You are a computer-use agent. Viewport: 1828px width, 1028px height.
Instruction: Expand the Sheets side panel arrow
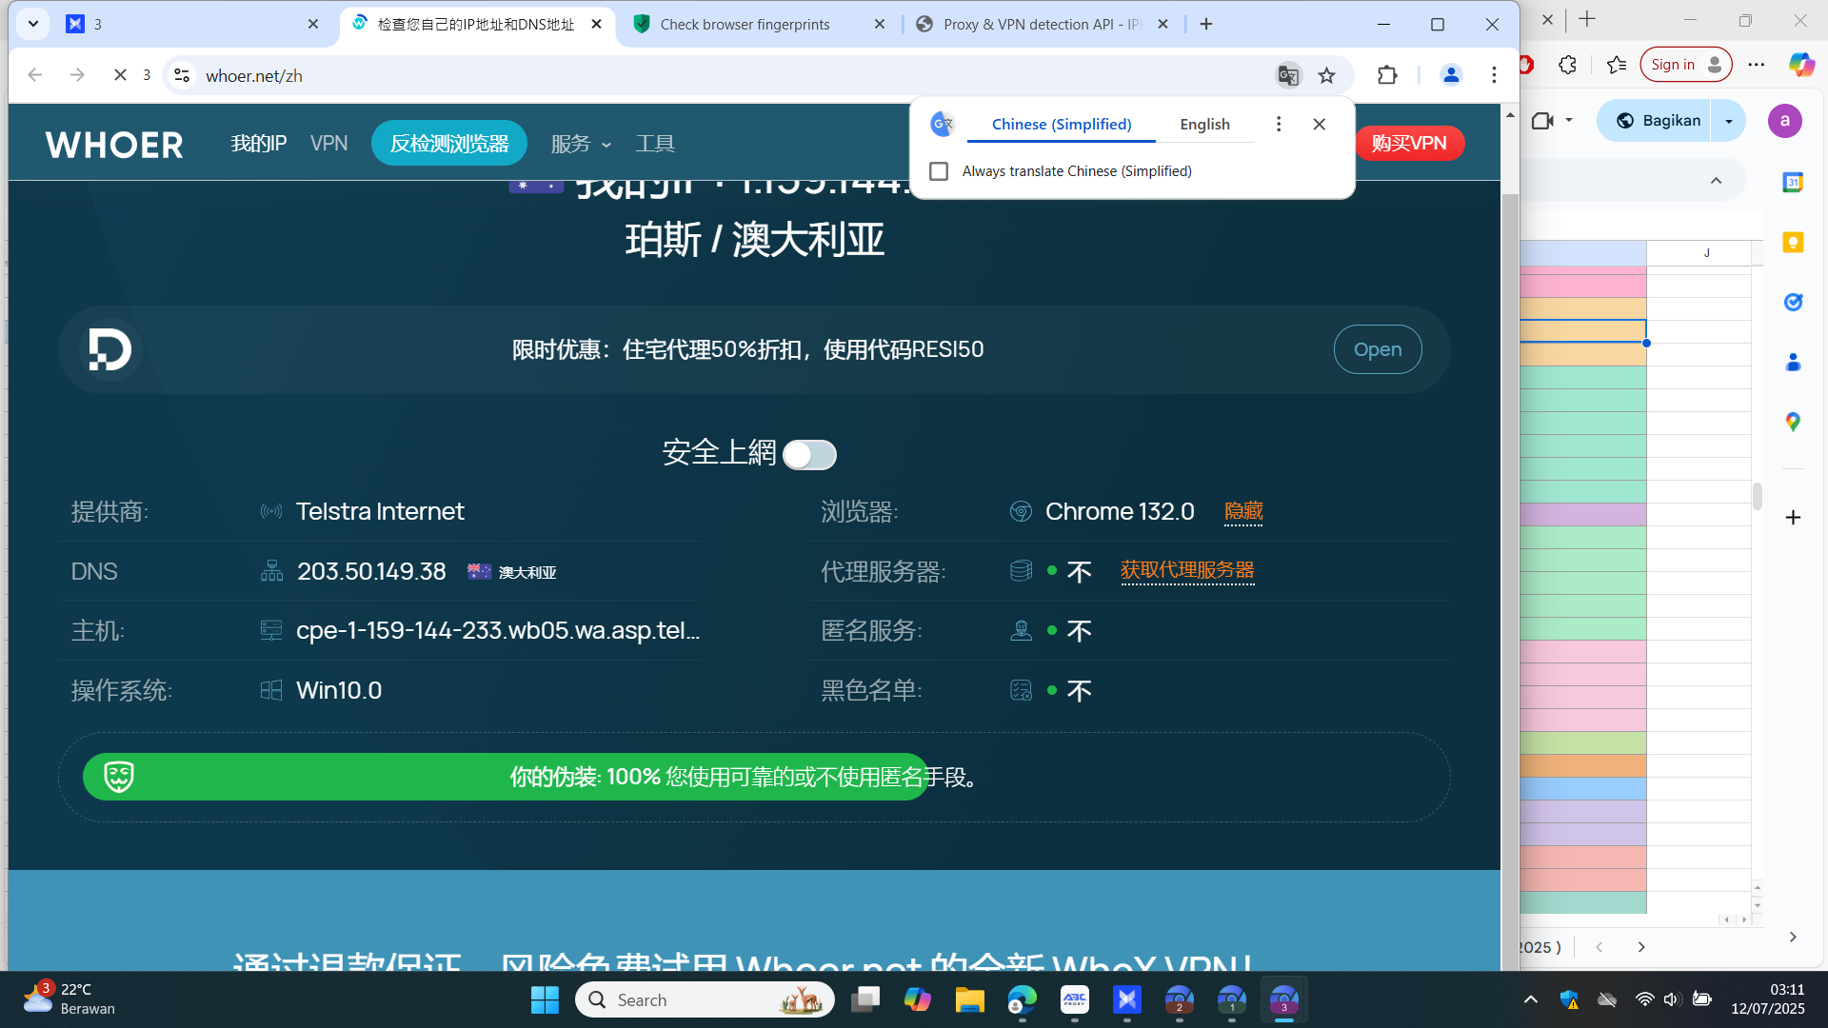coord(1793,938)
